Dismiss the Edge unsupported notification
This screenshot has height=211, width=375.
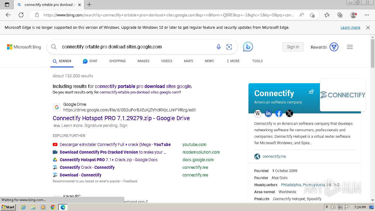click(368, 28)
